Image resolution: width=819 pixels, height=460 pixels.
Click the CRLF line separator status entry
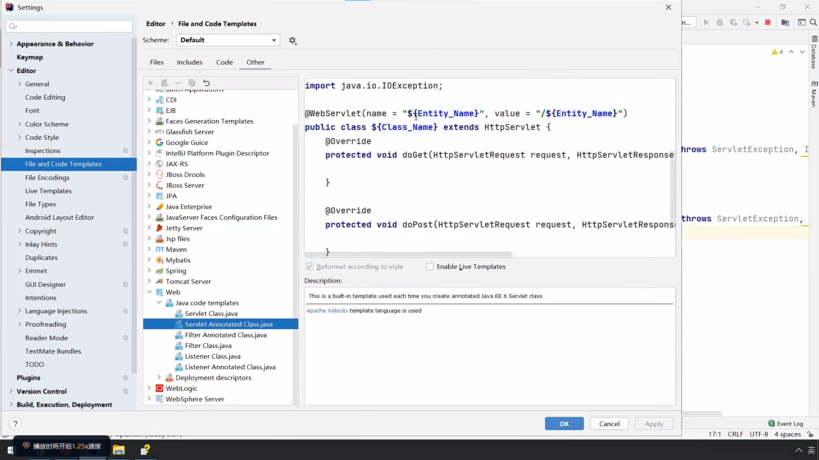coord(735,434)
